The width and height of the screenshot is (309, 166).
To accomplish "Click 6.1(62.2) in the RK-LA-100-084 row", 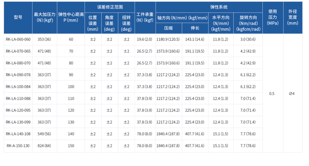I will pyautogui.click(x=248, y=87).
